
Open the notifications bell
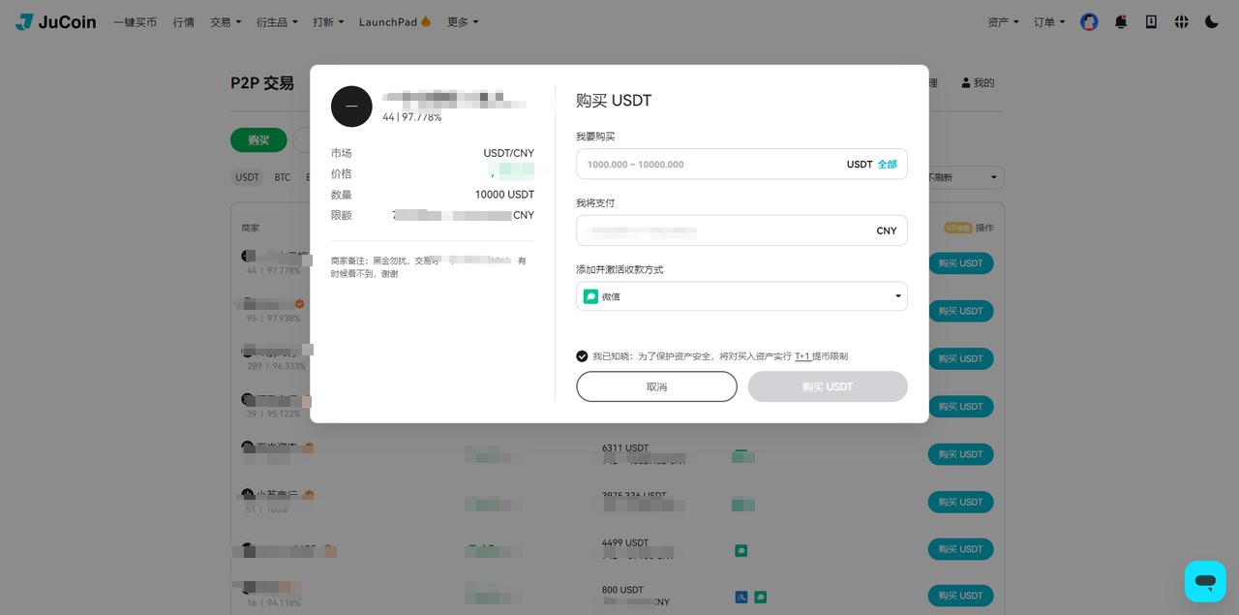click(x=1121, y=21)
